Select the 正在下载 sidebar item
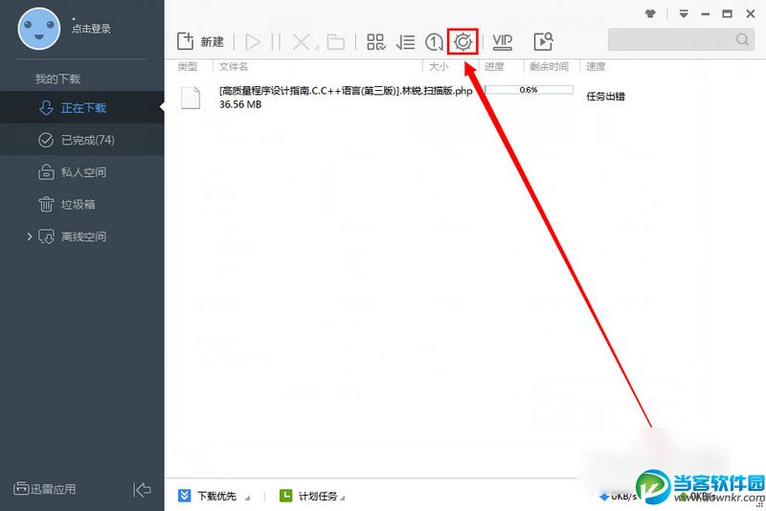The image size is (766, 511). 82,107
